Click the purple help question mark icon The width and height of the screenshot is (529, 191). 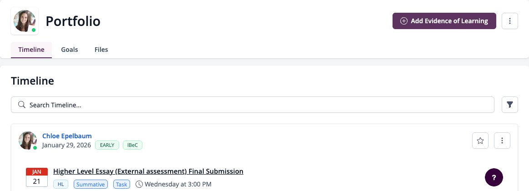pos(494,177)
